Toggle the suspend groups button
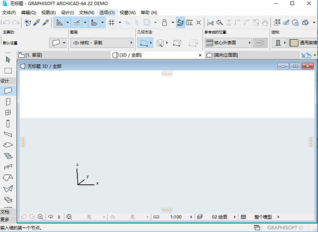 point(181,22)
